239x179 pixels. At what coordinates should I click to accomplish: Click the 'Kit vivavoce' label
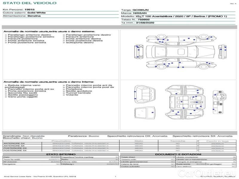tap(10, 162)
